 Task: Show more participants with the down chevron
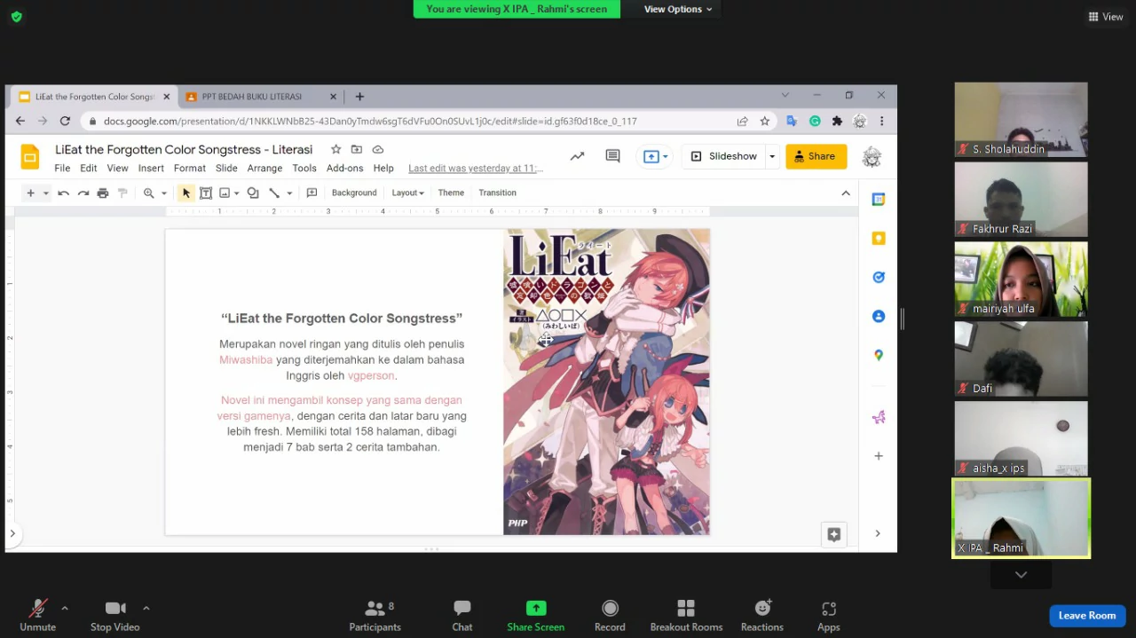[x=1022, y=575]
